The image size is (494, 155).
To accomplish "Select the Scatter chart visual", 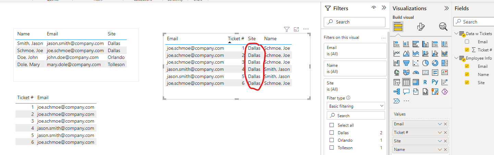I will coord(416,63).
